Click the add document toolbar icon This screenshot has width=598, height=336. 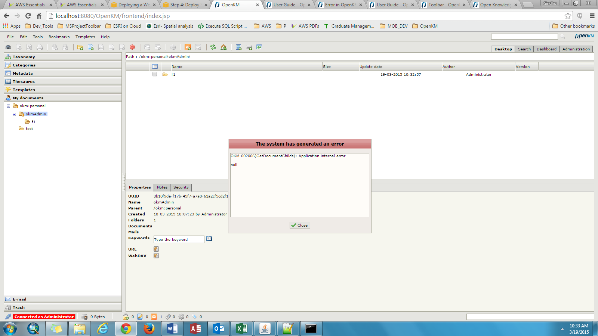(90, 47)
